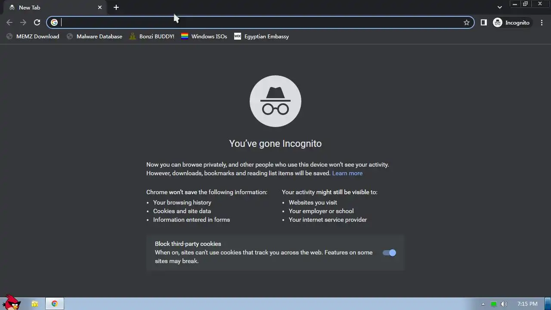Toggle Block third-party cookies switch

tap(389, 253)
